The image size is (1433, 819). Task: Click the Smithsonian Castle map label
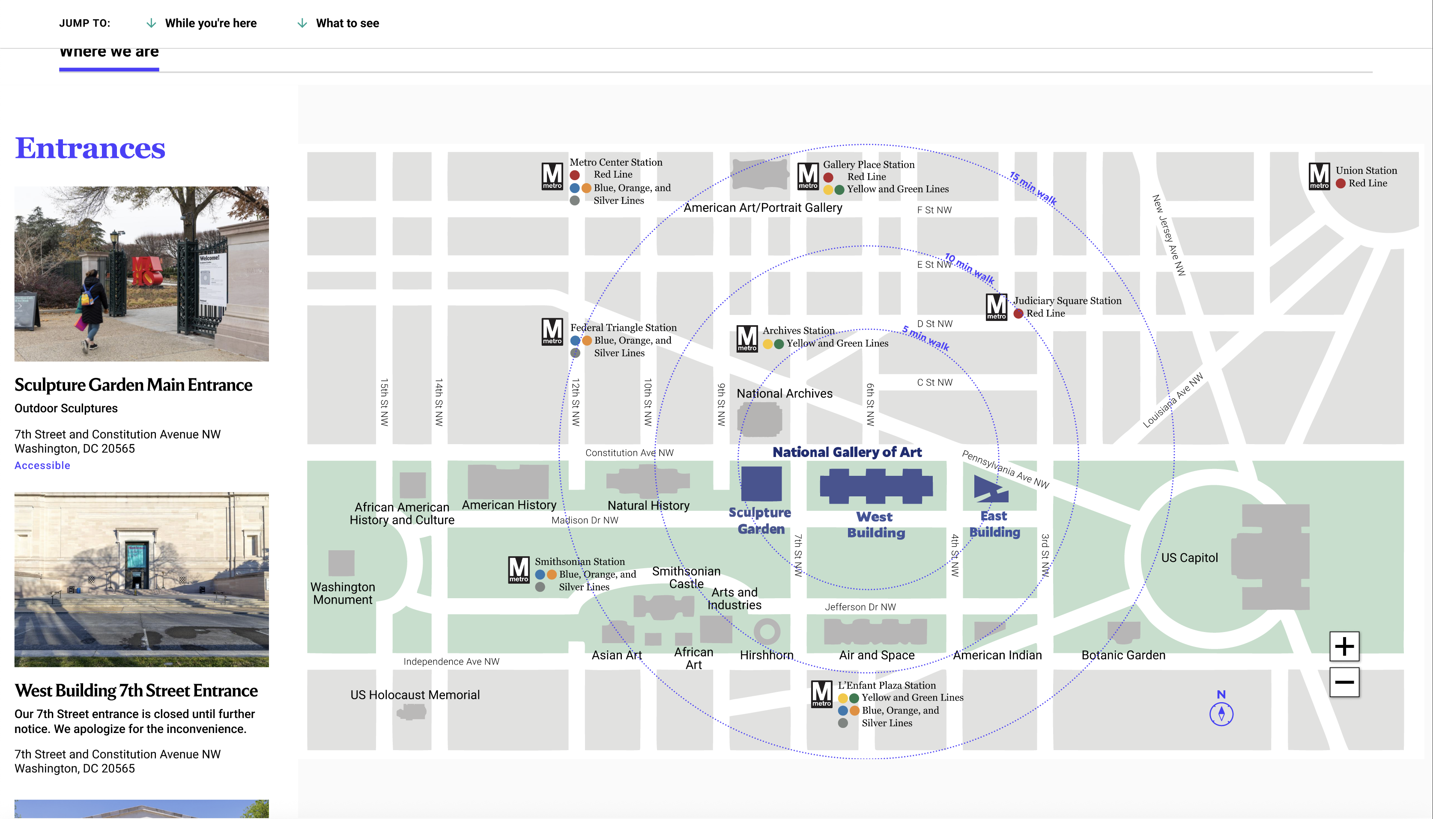686,578
